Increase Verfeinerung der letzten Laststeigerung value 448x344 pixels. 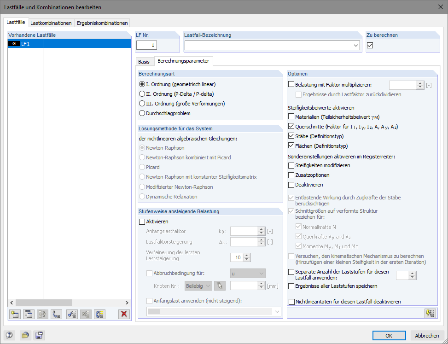click(x=246, y=256)
